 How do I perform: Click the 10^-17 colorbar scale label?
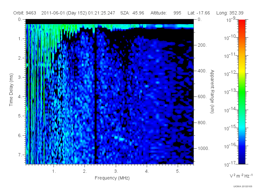(230, 164)
